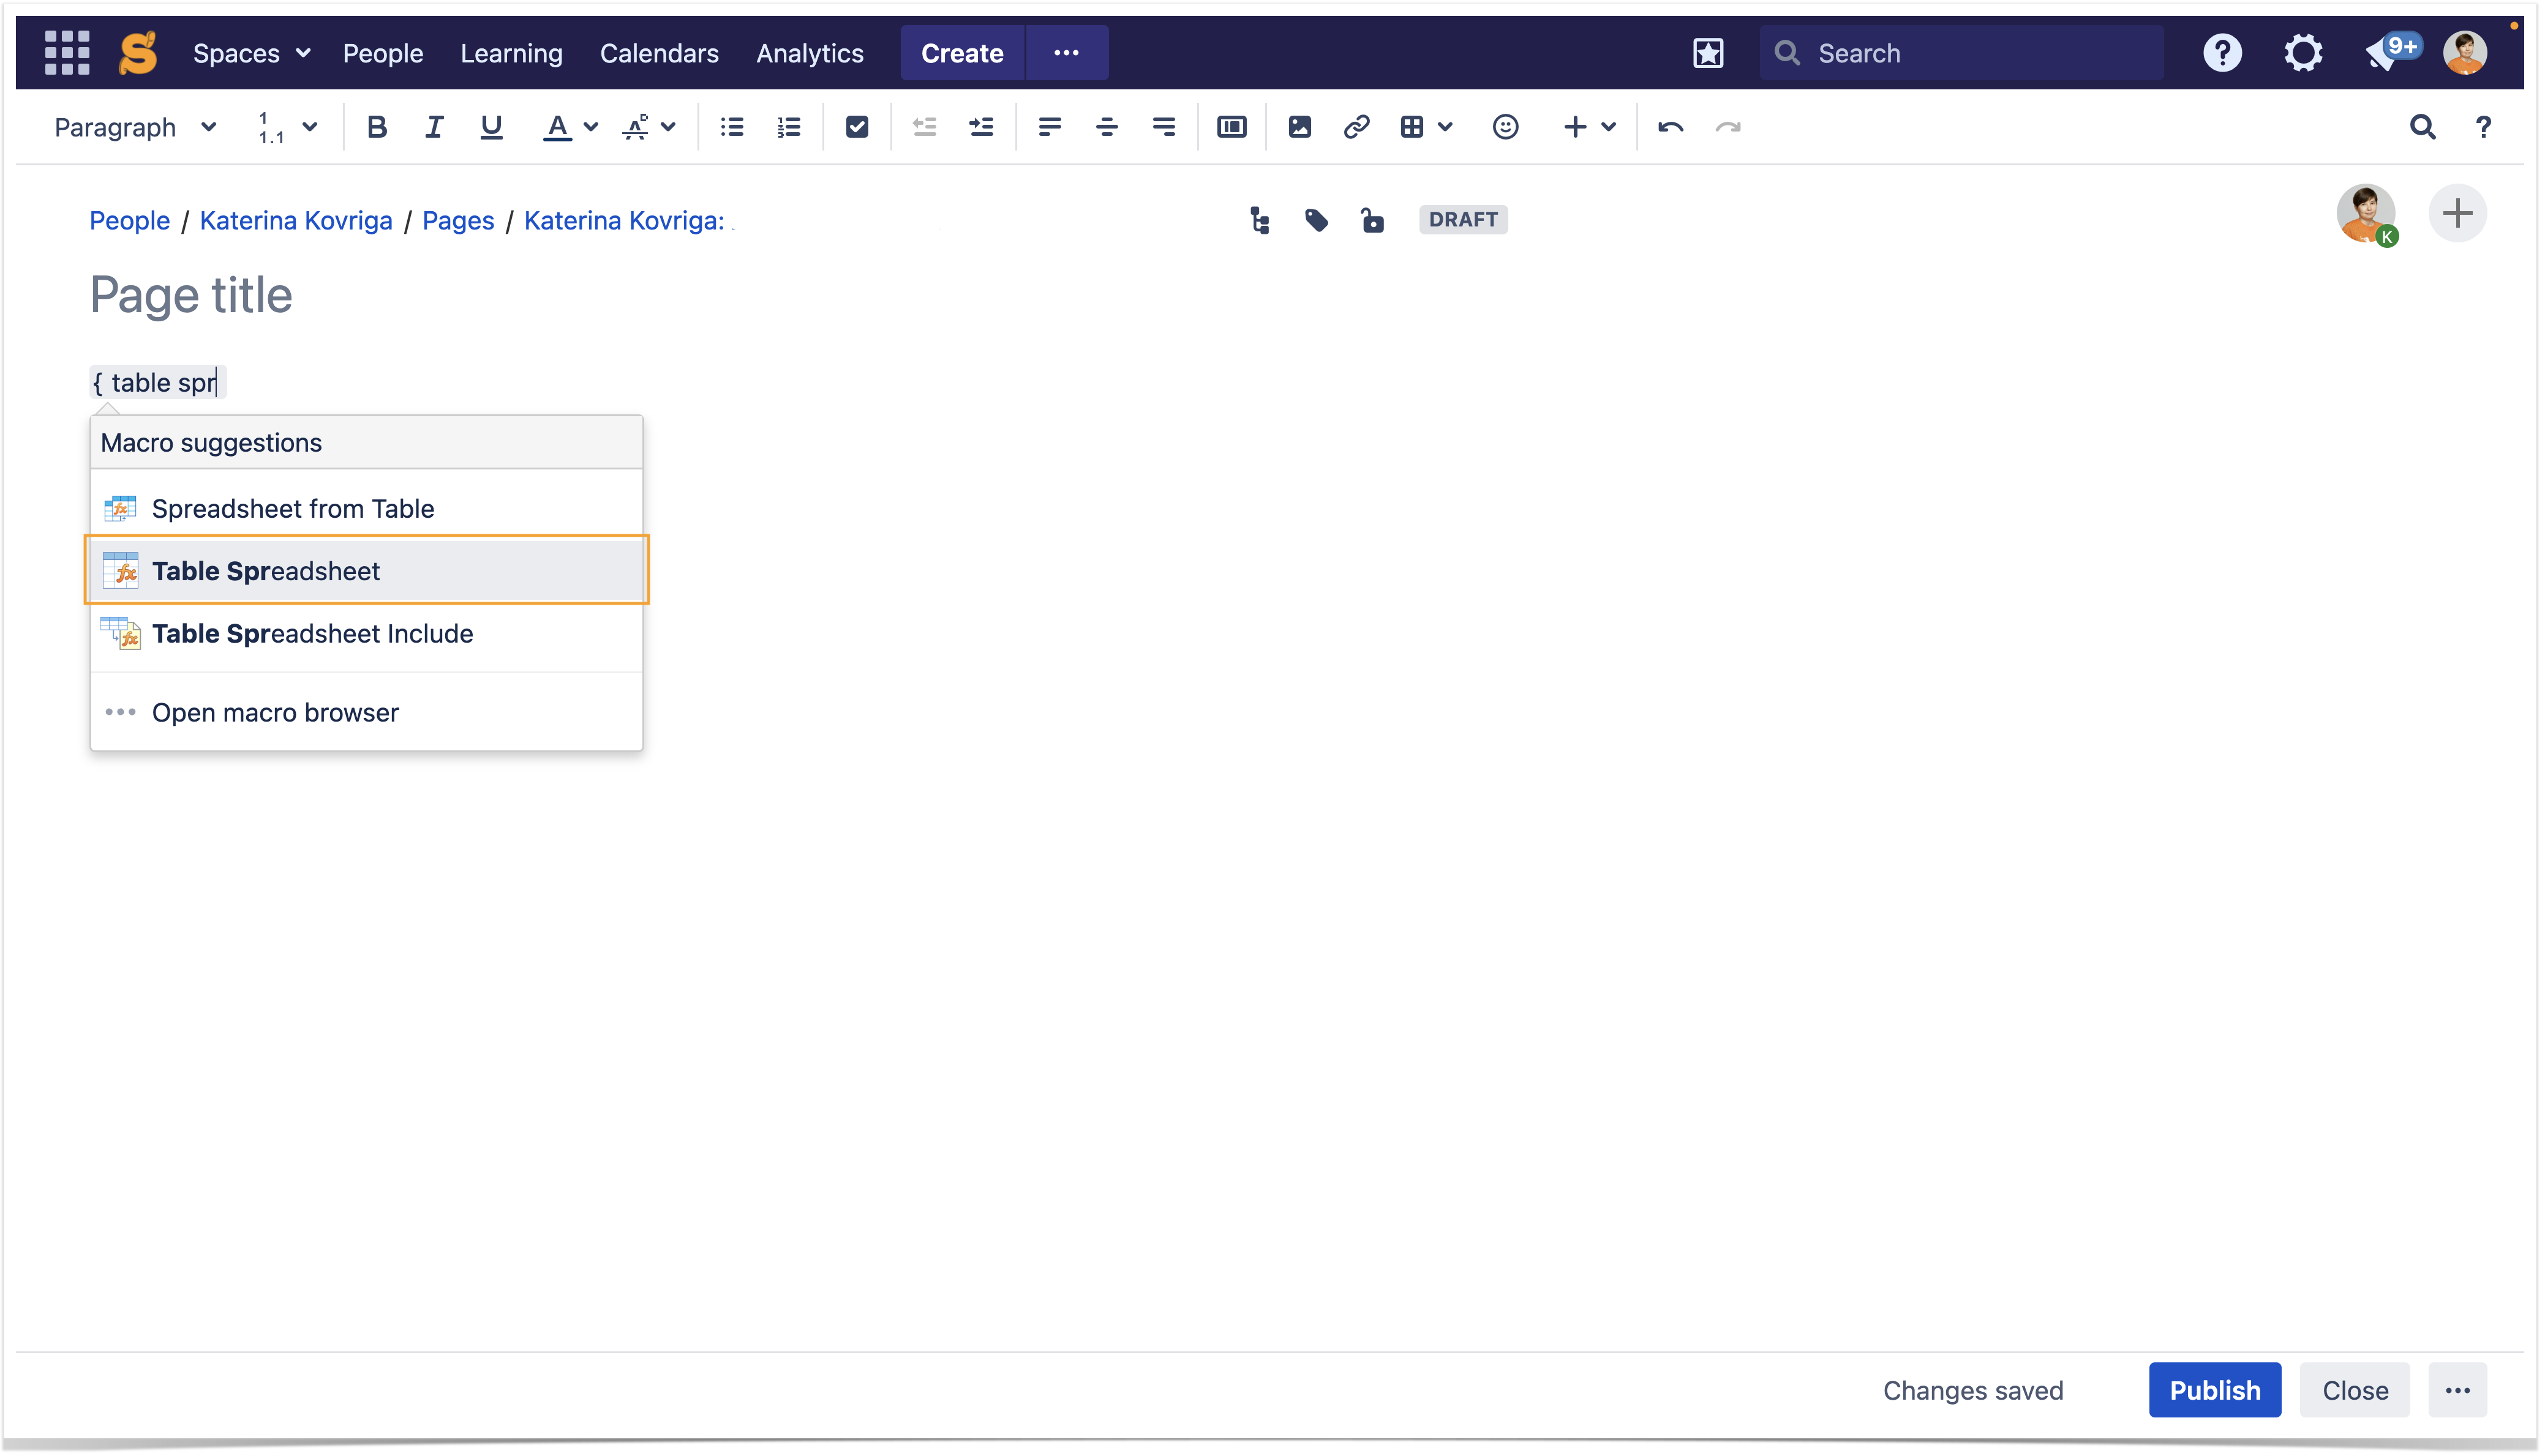Viewport: 2545px width, 1456px height.
Task: Insert a task list checkbox
Action: (856, 127)
